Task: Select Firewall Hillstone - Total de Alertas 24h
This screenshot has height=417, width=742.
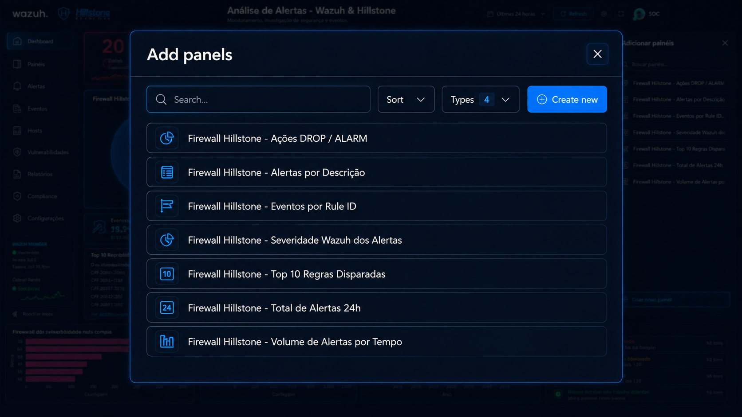Action: [x=377, y=308]
